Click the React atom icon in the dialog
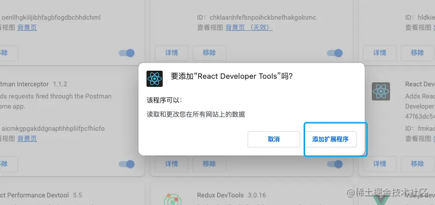The image size is (435, 205). (x=155, y=79)
